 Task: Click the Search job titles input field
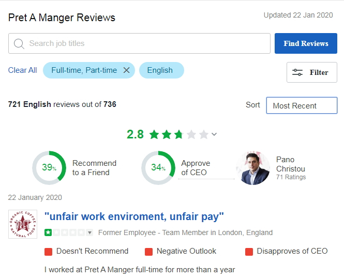tap(145, 44)
